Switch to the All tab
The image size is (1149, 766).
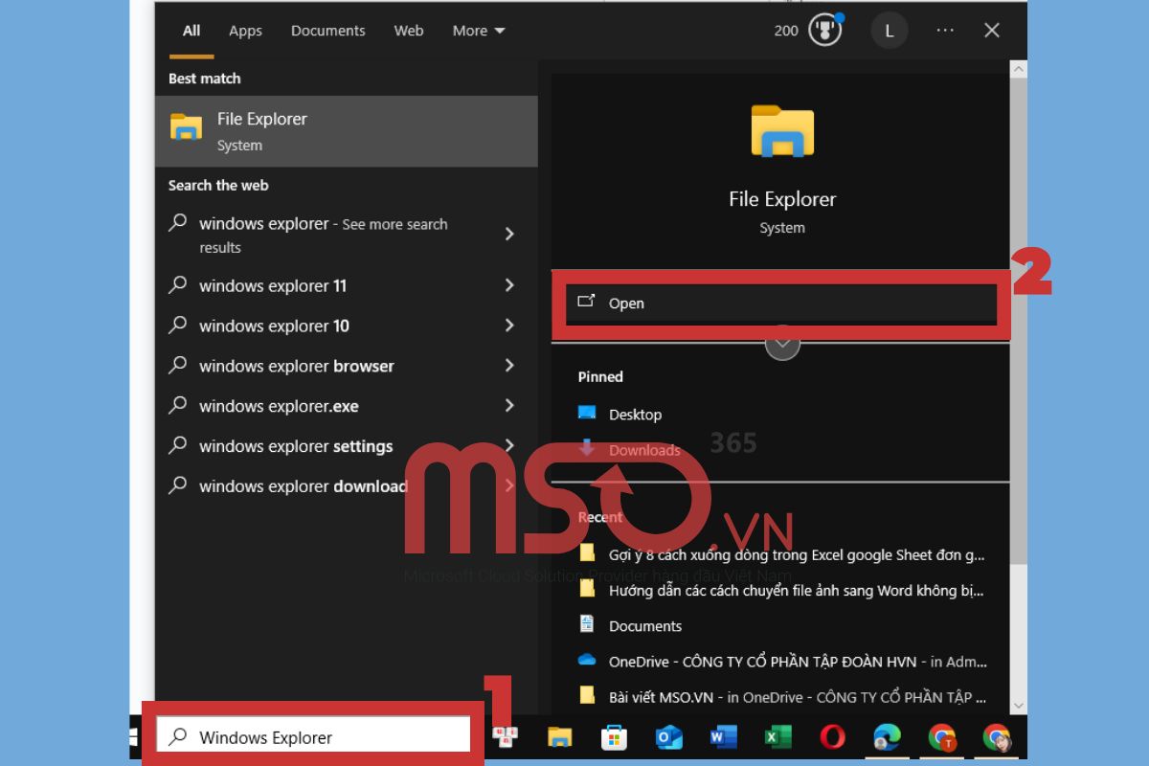click(191, 31)
